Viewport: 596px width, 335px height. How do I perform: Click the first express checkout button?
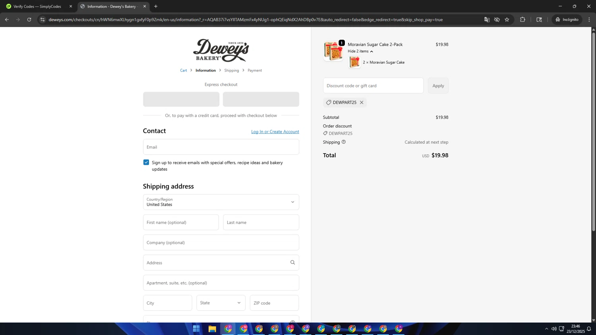(x=181, y=99)
